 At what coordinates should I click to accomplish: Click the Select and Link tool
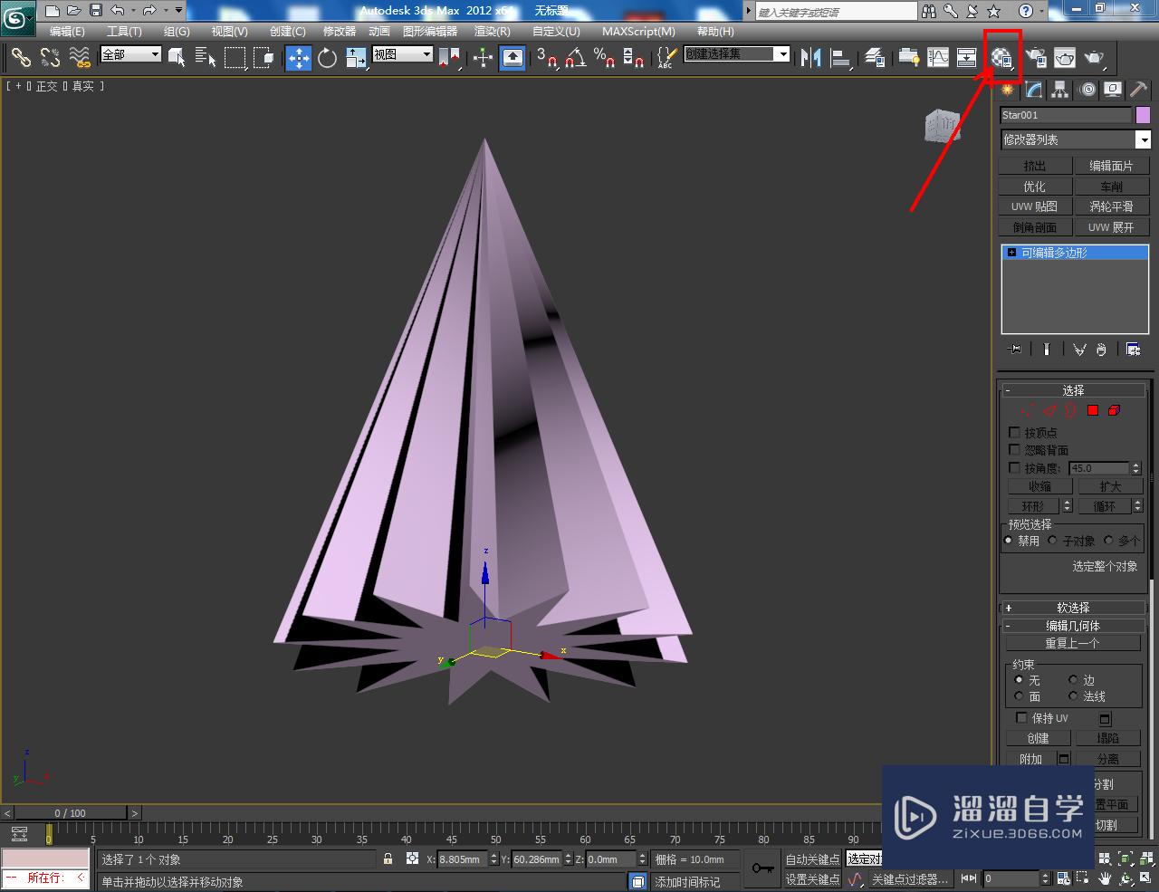coord(21,58)
